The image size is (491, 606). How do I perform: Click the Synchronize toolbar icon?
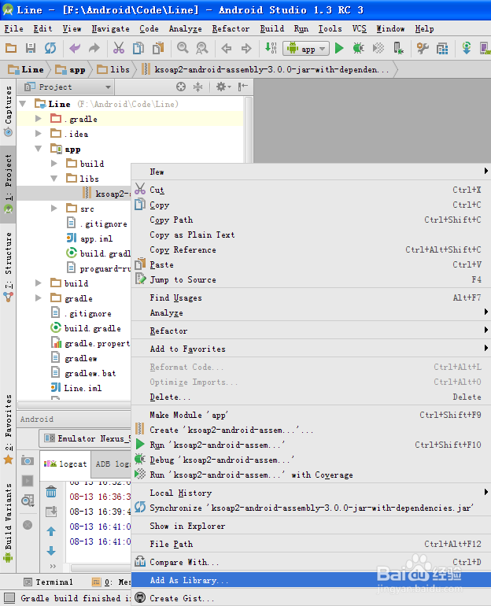pyautogui.click(x=50, y=48)
